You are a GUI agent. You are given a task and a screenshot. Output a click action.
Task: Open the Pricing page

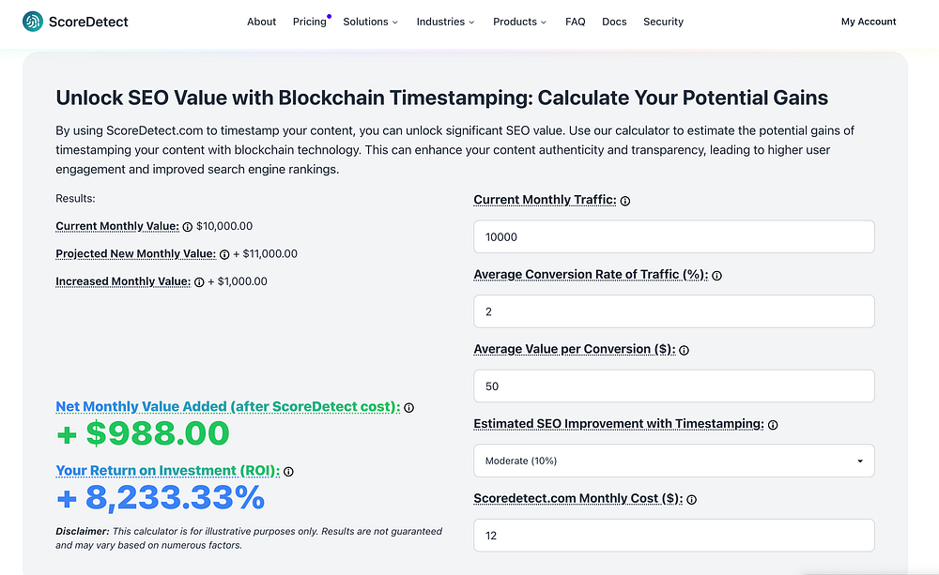[309, 22]
